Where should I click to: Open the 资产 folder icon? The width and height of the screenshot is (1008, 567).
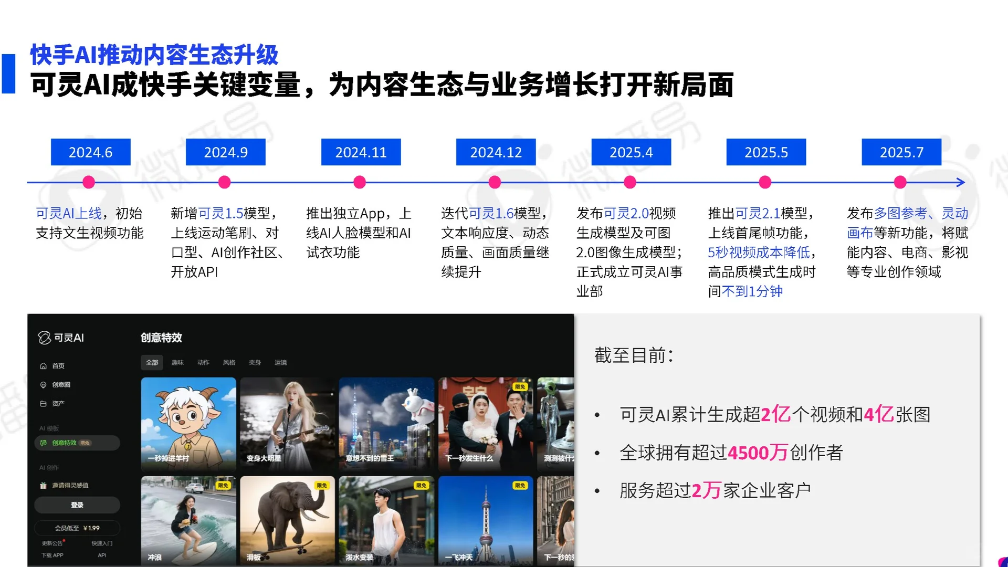[43, 404]
